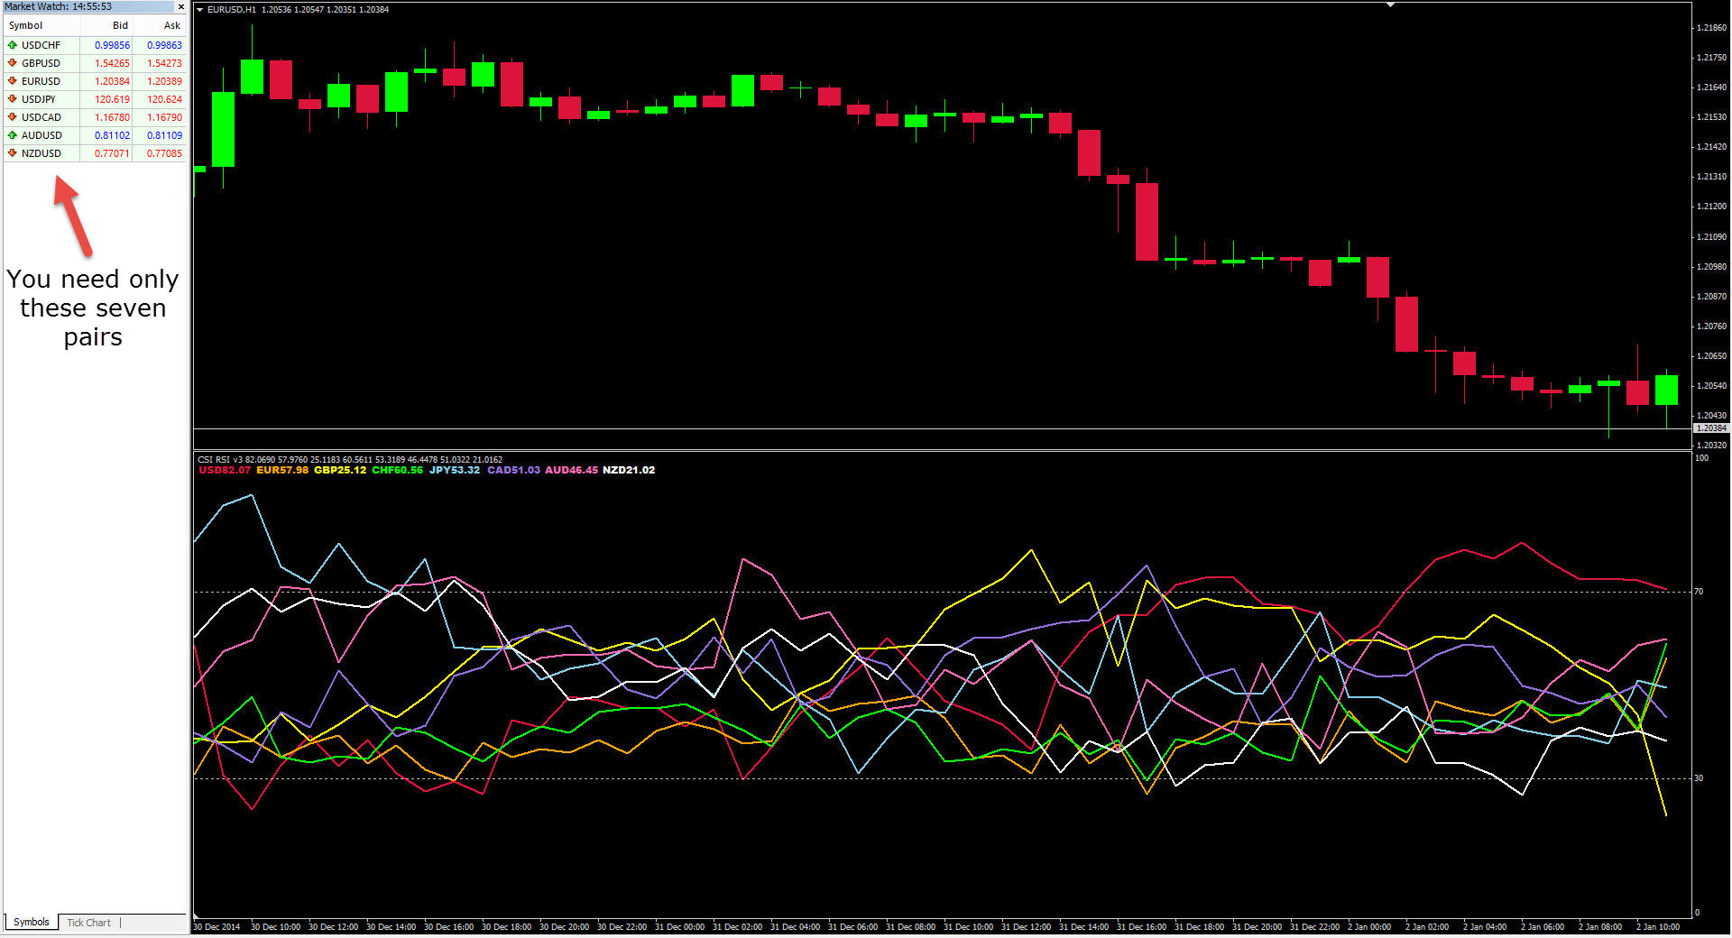The image size is (1732, 938).
Task: Click the CSI RSI v3 indicator label
Action: click(221, 459)
